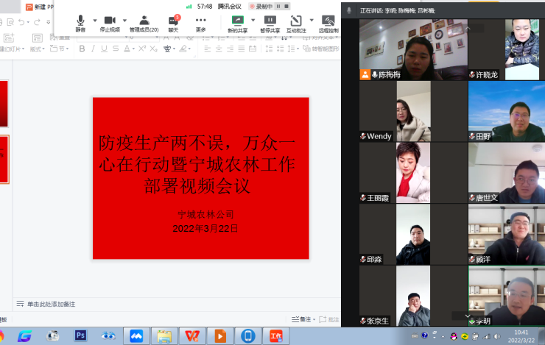
Task: Open the Chat with 5 unread messages
Action: tap(173, 21)
